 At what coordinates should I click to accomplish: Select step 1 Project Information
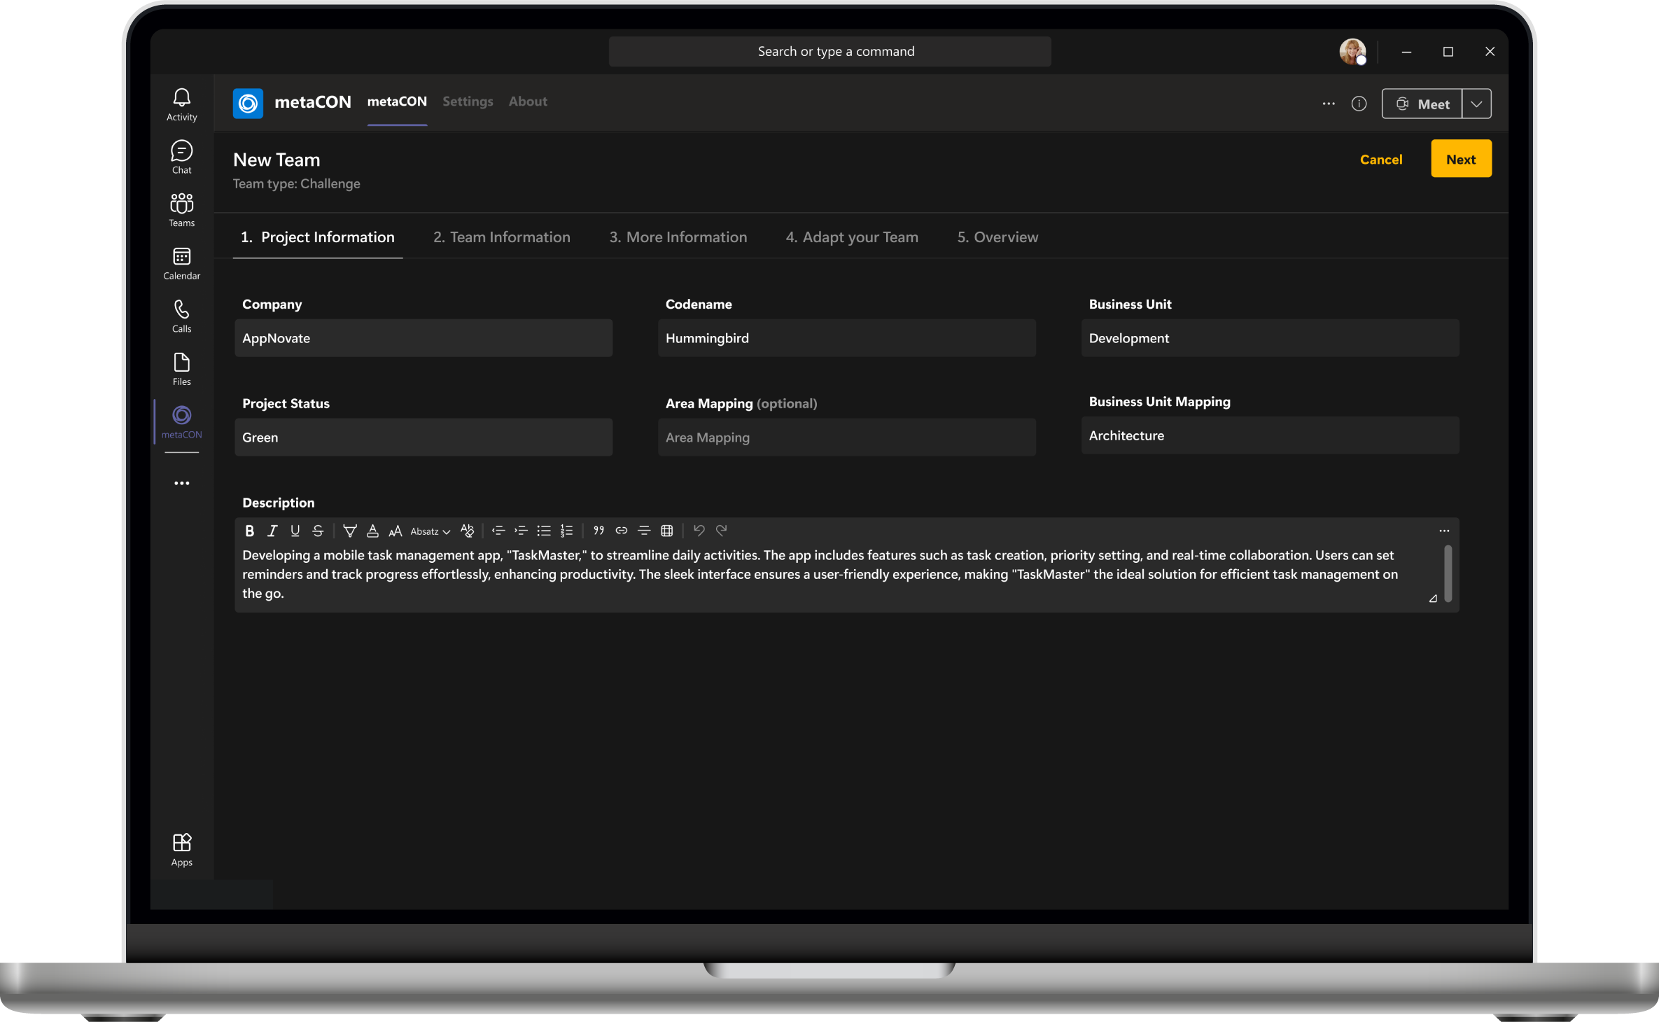tap(318, 237)
